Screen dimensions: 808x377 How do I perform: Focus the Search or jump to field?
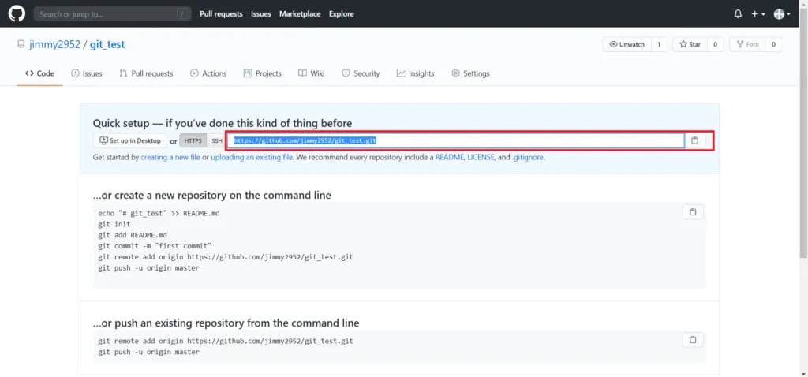point(112,14)
